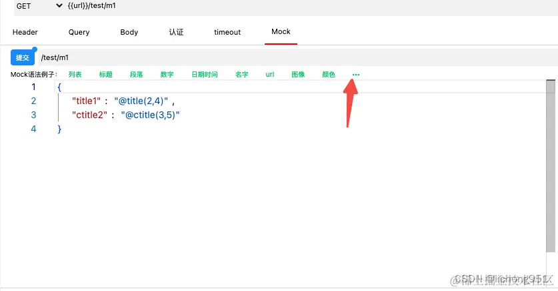Open the 认证 tab
Image resolution: width=558 pixels, height=291 pixels.
(x=176, y=32)
